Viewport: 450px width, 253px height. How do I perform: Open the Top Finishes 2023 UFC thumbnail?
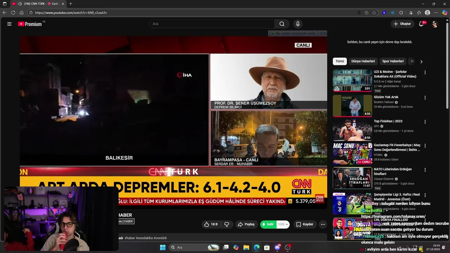tap(352, 130)
